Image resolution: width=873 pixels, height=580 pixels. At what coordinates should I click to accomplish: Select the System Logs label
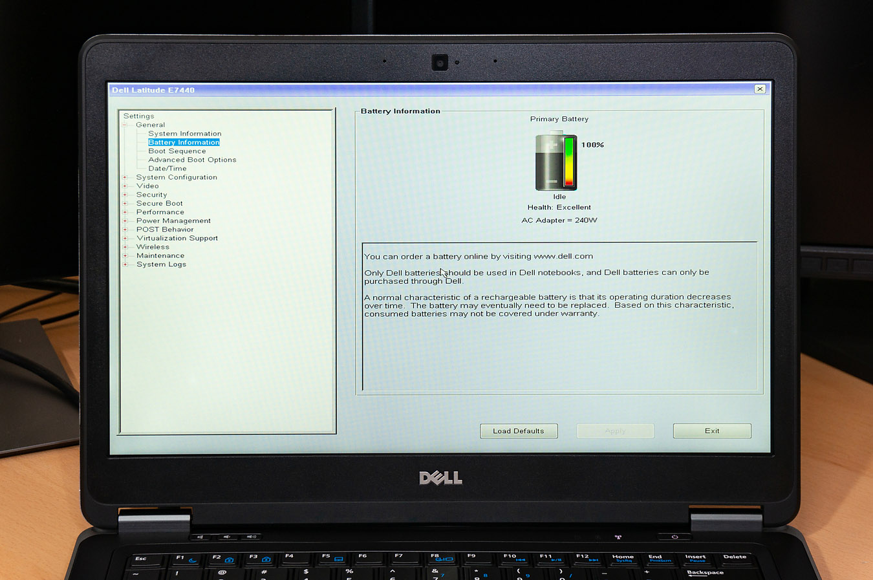tap(161, 264)
